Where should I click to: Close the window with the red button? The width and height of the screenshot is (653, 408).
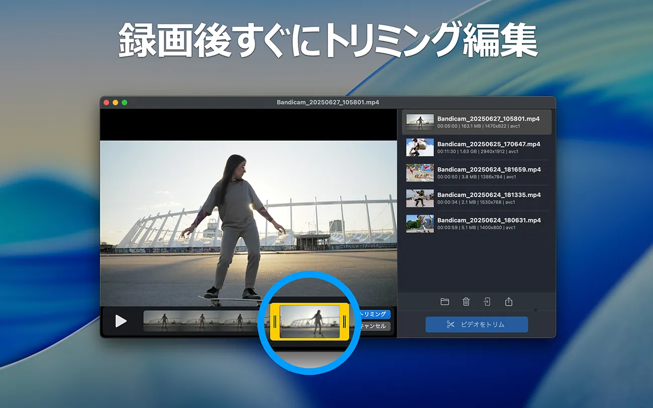coord(106,102)
